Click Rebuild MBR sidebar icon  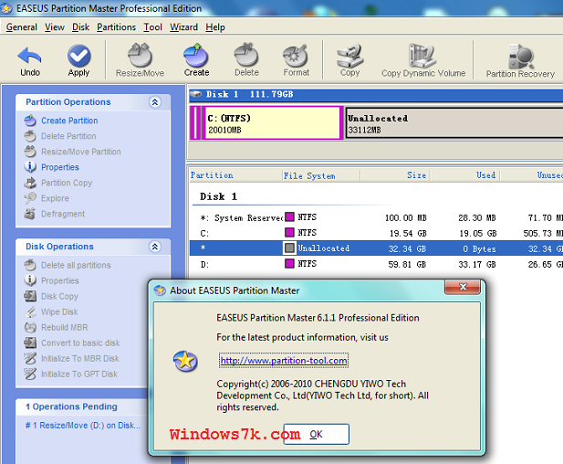pos(30,327)
